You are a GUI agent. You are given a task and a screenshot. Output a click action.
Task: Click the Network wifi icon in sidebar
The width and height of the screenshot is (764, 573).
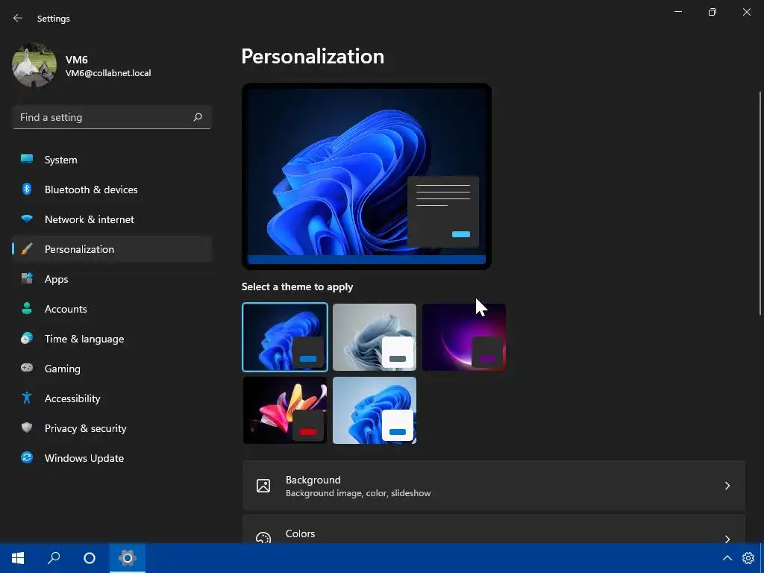pos(27,219)
